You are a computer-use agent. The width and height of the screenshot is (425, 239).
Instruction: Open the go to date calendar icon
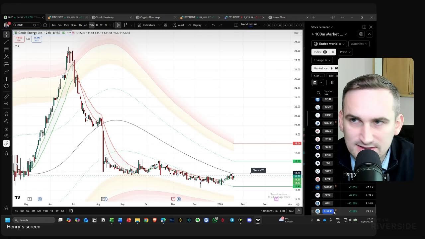coord(71,211)
